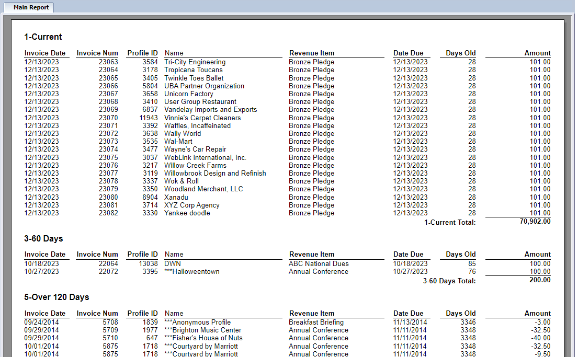
Task: Click days old value 85
Action: pyautogui.click(x=472, y=264)
